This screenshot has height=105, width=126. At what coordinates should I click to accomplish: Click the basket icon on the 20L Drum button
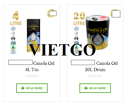click(86, 88)
